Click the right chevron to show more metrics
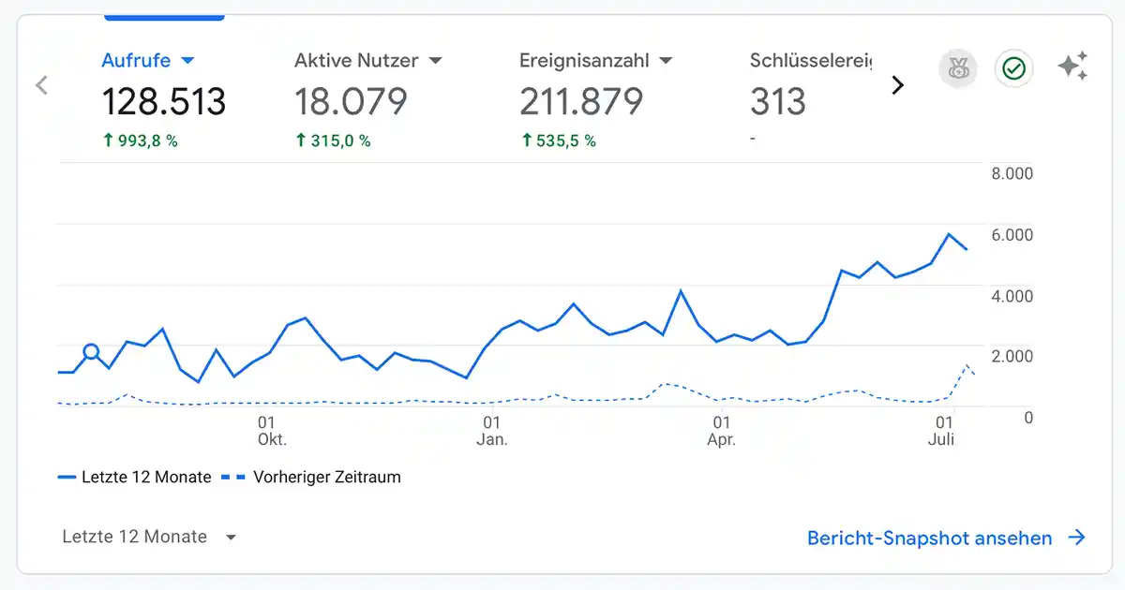This screenshot has width=1125, height=590. pos(897,85)
